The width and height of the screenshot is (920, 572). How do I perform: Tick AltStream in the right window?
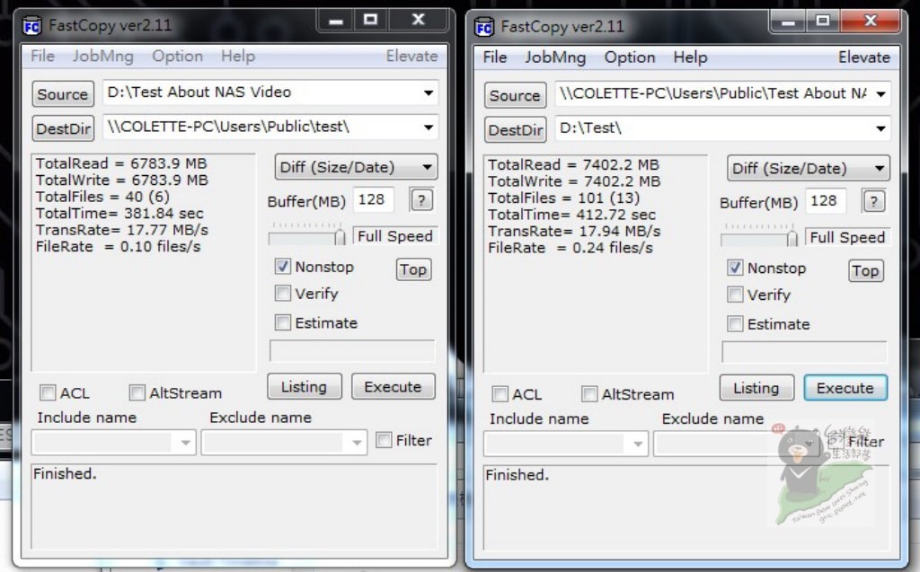click(x=589, y=393)
